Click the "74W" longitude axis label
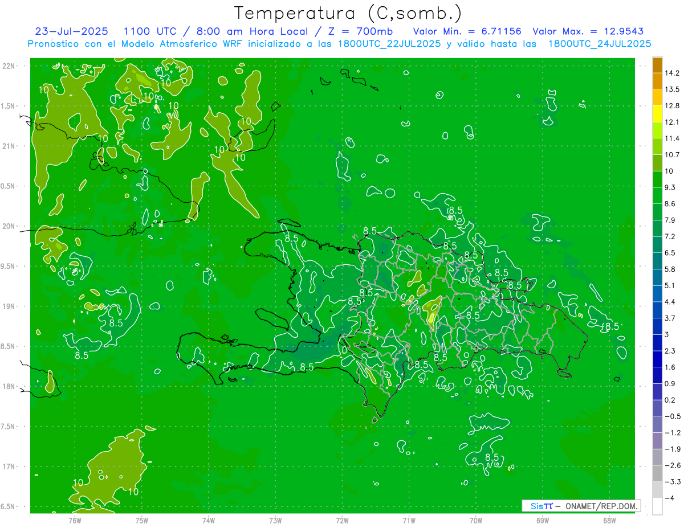 (x=209, y=520)
